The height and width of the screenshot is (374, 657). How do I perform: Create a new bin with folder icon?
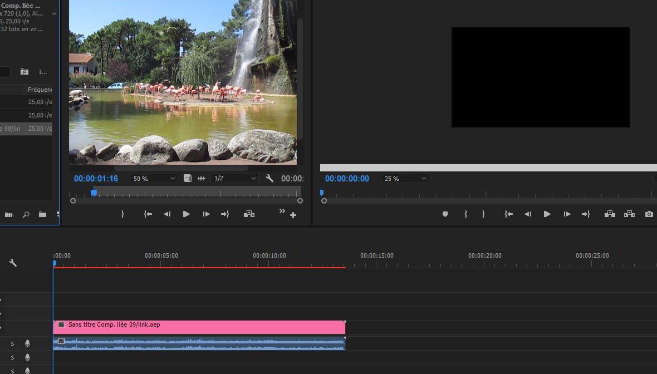point(42,214)
